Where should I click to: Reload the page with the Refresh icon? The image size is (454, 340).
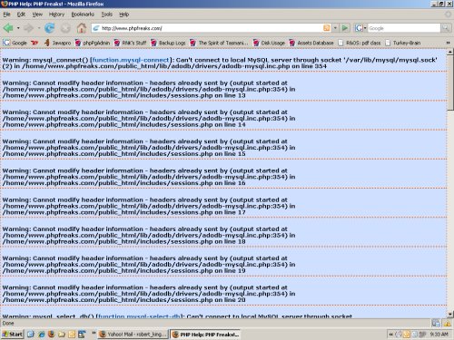(x=50, y=28)
